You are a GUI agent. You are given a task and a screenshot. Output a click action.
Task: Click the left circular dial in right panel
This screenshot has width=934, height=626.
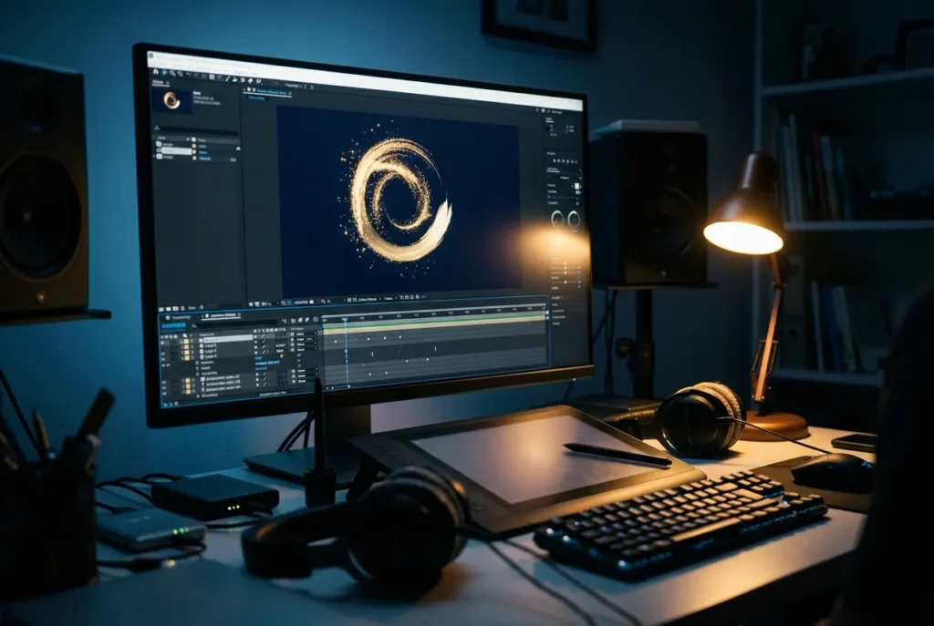557,219
